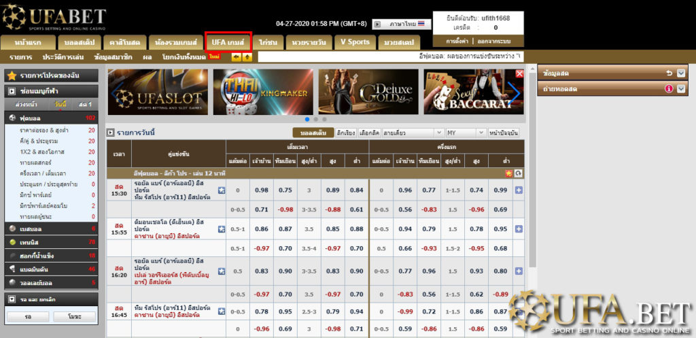Select แบดมินตัน badminton sport icon
Viewport: 696px width, 338px height.
click(12, 269)
